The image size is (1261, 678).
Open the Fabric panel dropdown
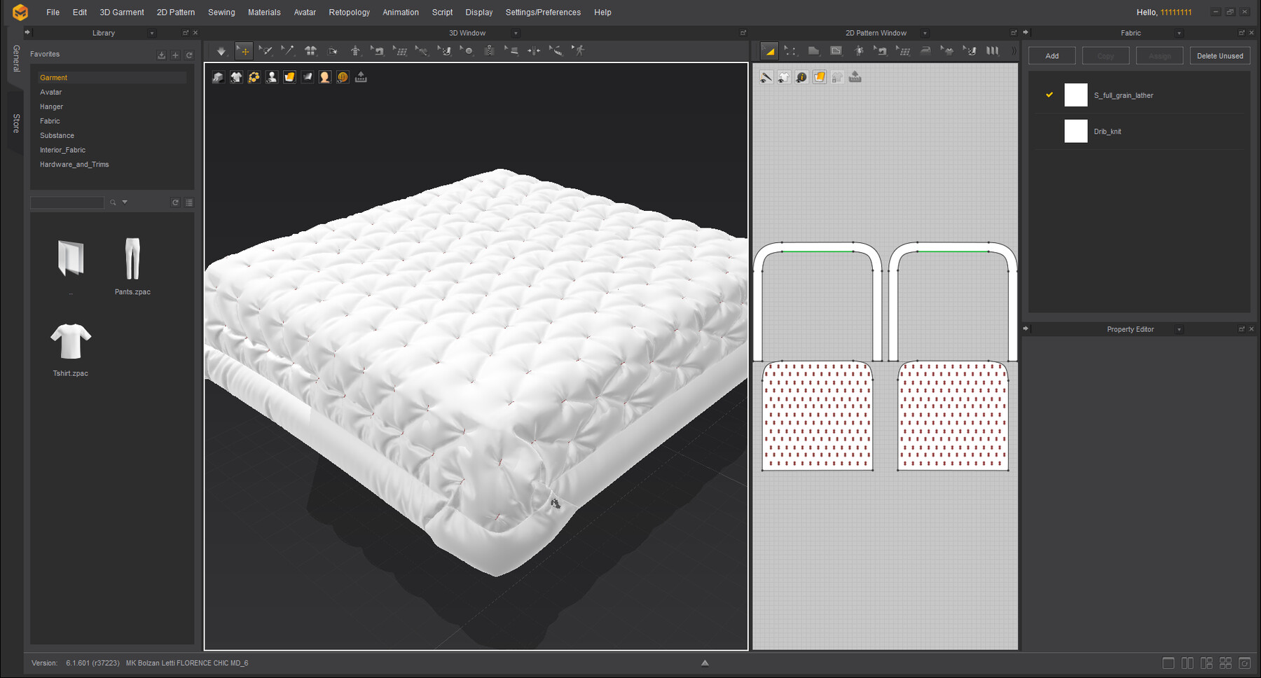pyautogui.click(x=1180, y=32)
